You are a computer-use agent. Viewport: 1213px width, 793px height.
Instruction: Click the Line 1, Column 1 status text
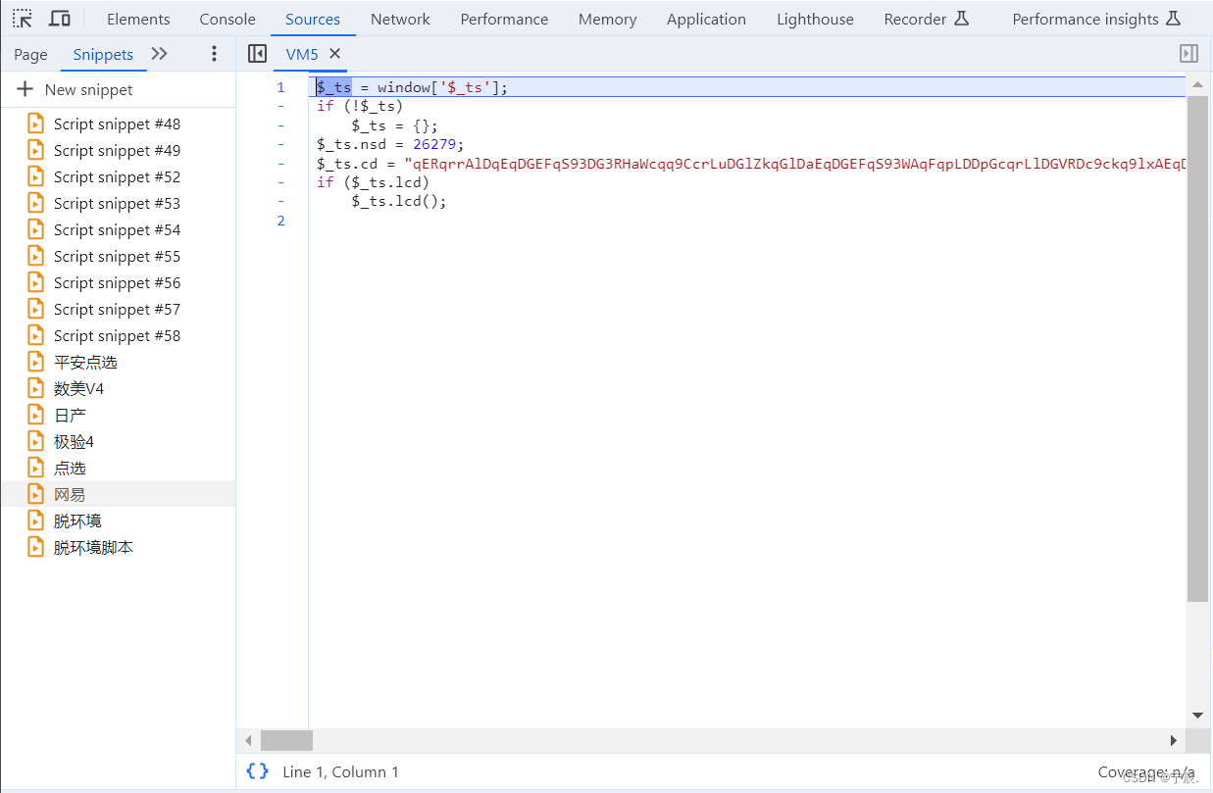coord(340,771)
